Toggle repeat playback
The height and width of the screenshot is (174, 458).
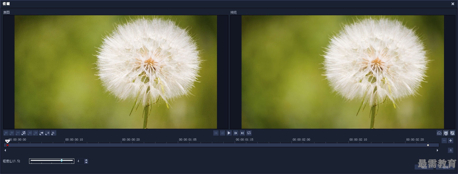click(x=249, y=133)
